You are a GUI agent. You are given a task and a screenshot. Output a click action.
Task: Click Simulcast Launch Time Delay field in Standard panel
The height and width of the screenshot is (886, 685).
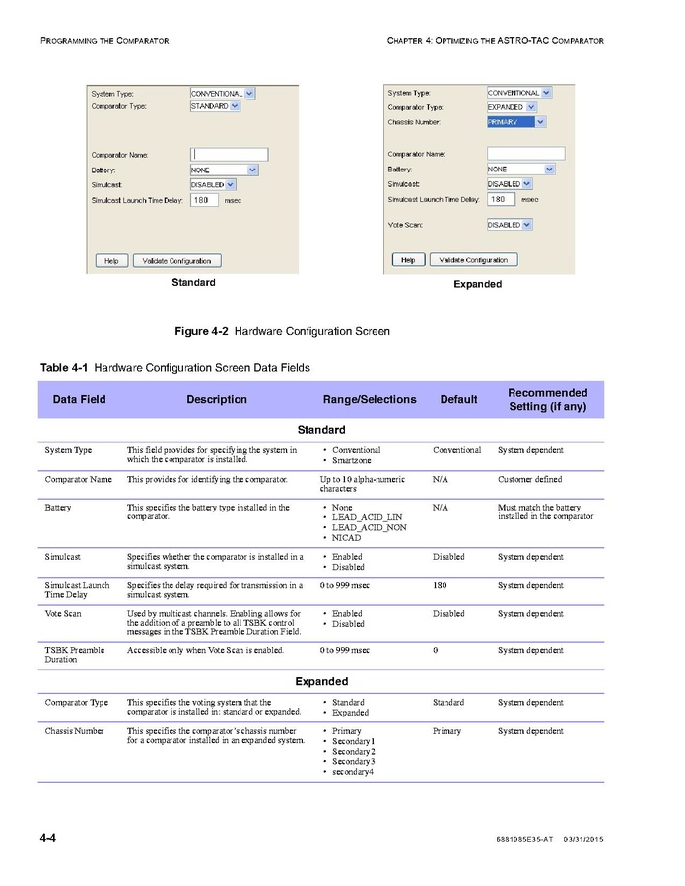(204, 199)
